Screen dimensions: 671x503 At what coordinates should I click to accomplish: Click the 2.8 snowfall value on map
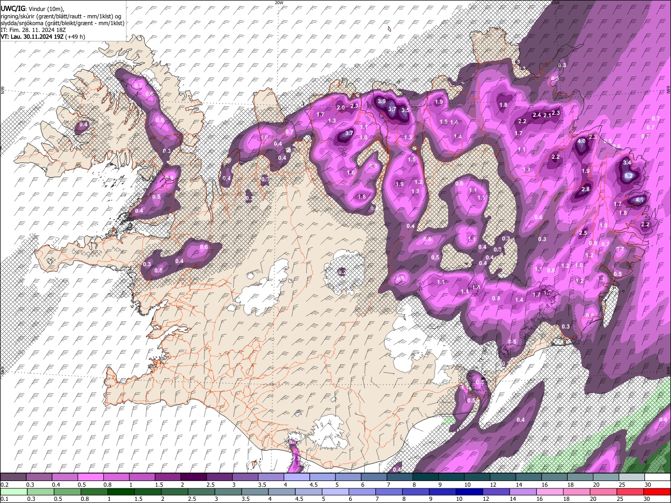tap(586, 189)
